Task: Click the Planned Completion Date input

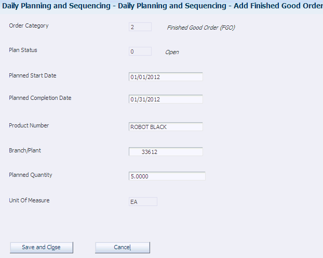Action: pos(166,99)
